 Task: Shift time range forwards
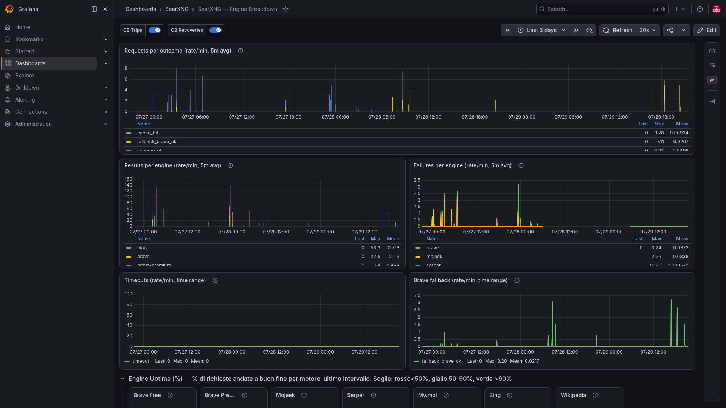[x=576, y=30]
